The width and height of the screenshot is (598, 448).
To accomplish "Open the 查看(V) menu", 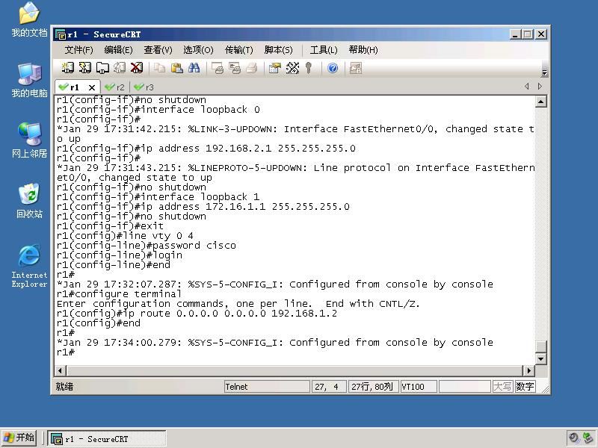I will (158, 50).
